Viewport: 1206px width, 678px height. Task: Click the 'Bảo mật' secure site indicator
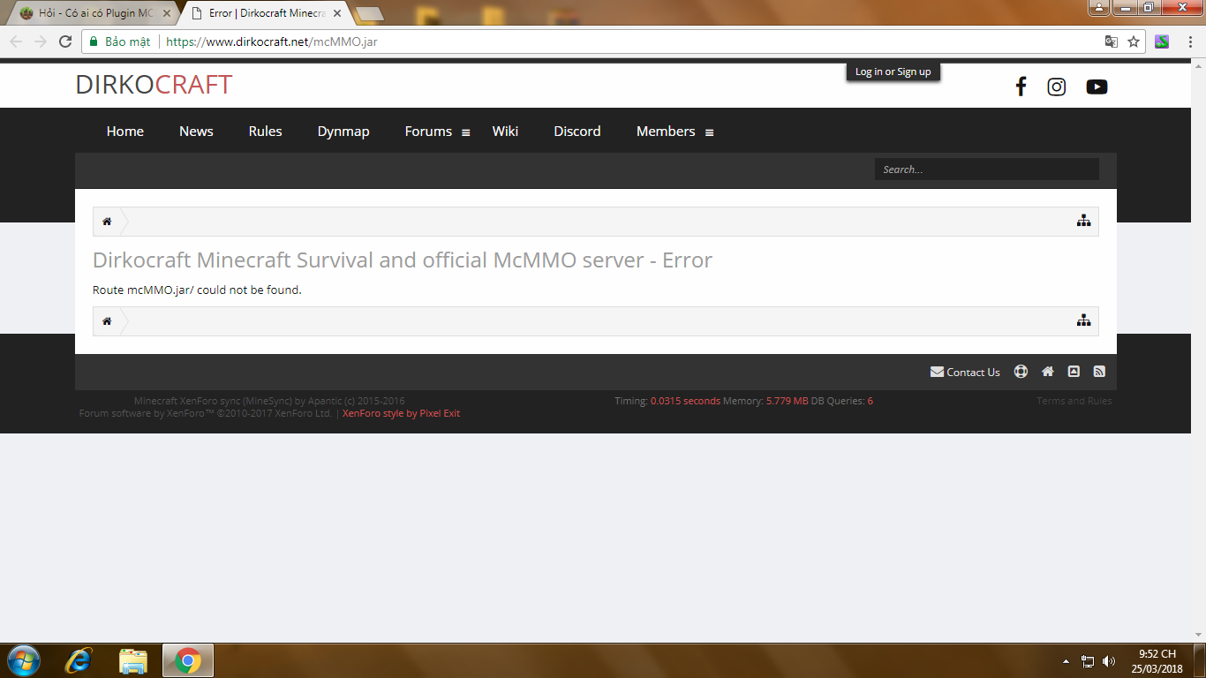pos(119,41)
